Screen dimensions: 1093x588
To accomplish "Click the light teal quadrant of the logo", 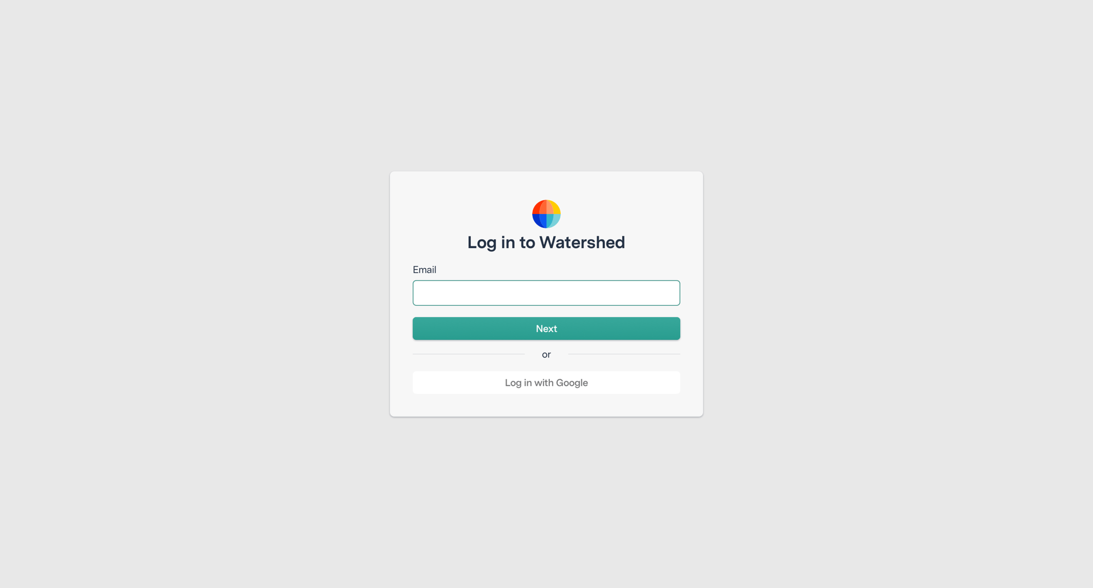I will pos(553,221).
